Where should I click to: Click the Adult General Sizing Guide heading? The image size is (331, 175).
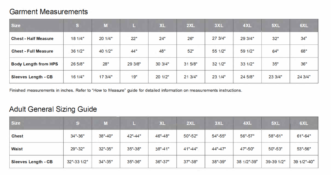click(53, 109)
